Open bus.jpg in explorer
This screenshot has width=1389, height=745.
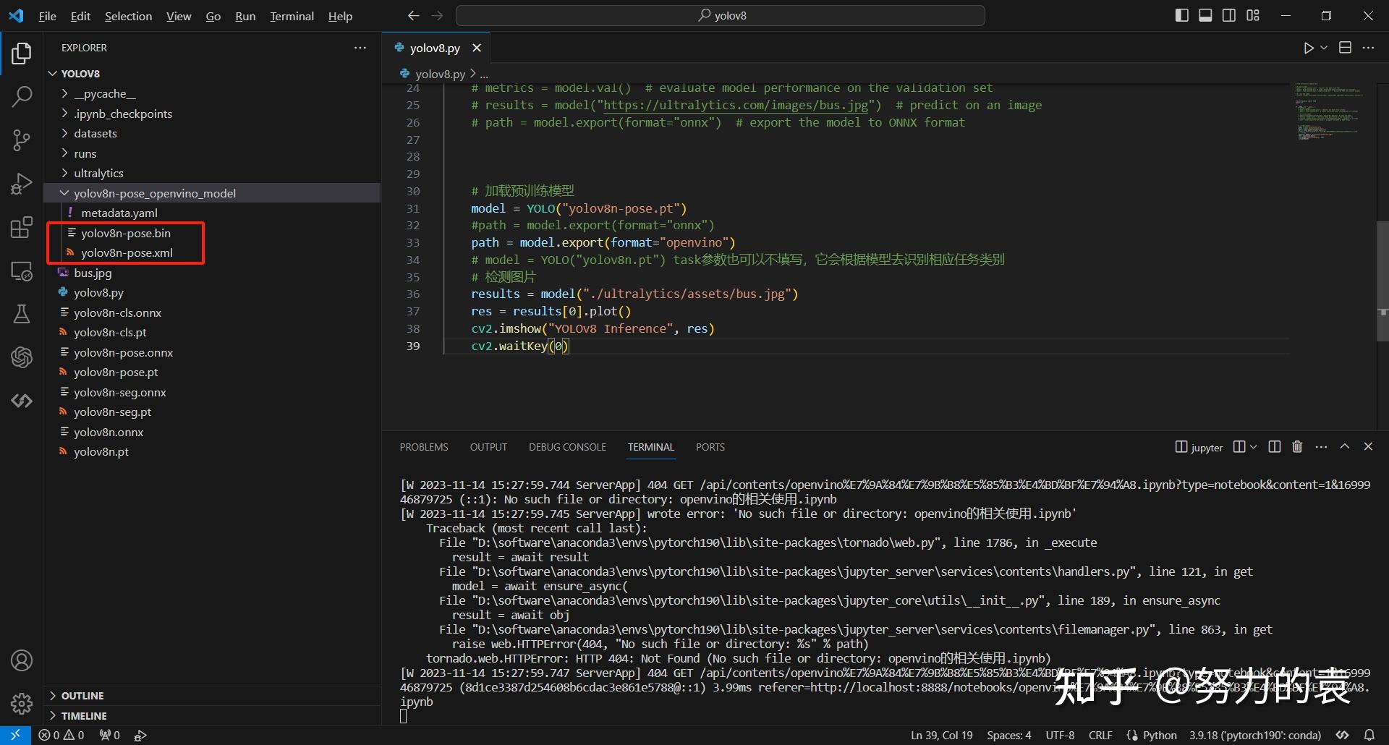coord(93,273)
